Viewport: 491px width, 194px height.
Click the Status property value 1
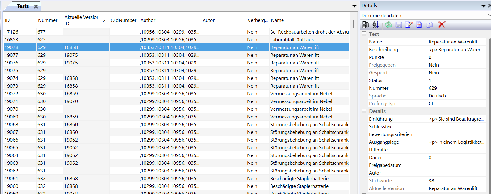tap(456, 80)
